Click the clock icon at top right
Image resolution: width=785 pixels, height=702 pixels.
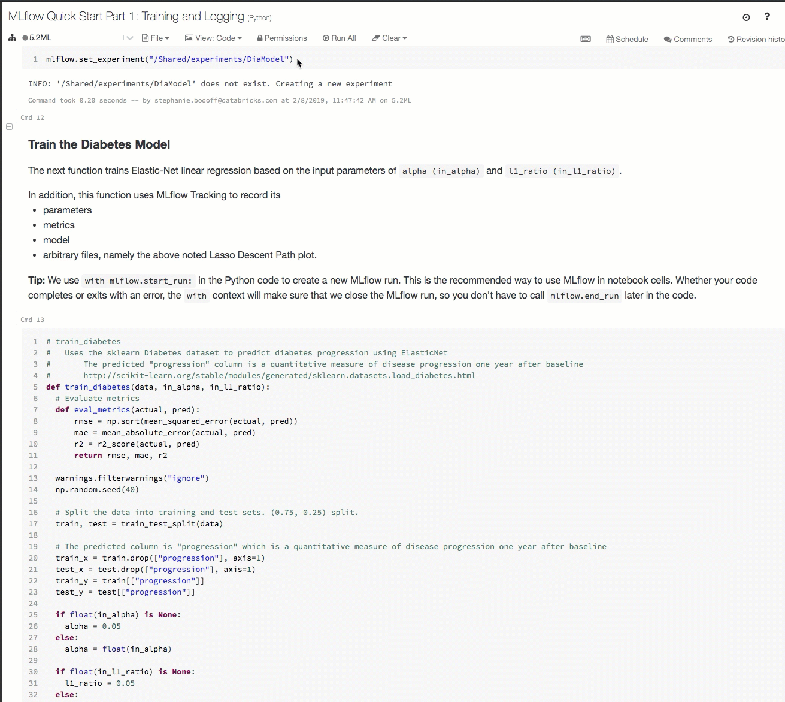[x=746, y=17]
